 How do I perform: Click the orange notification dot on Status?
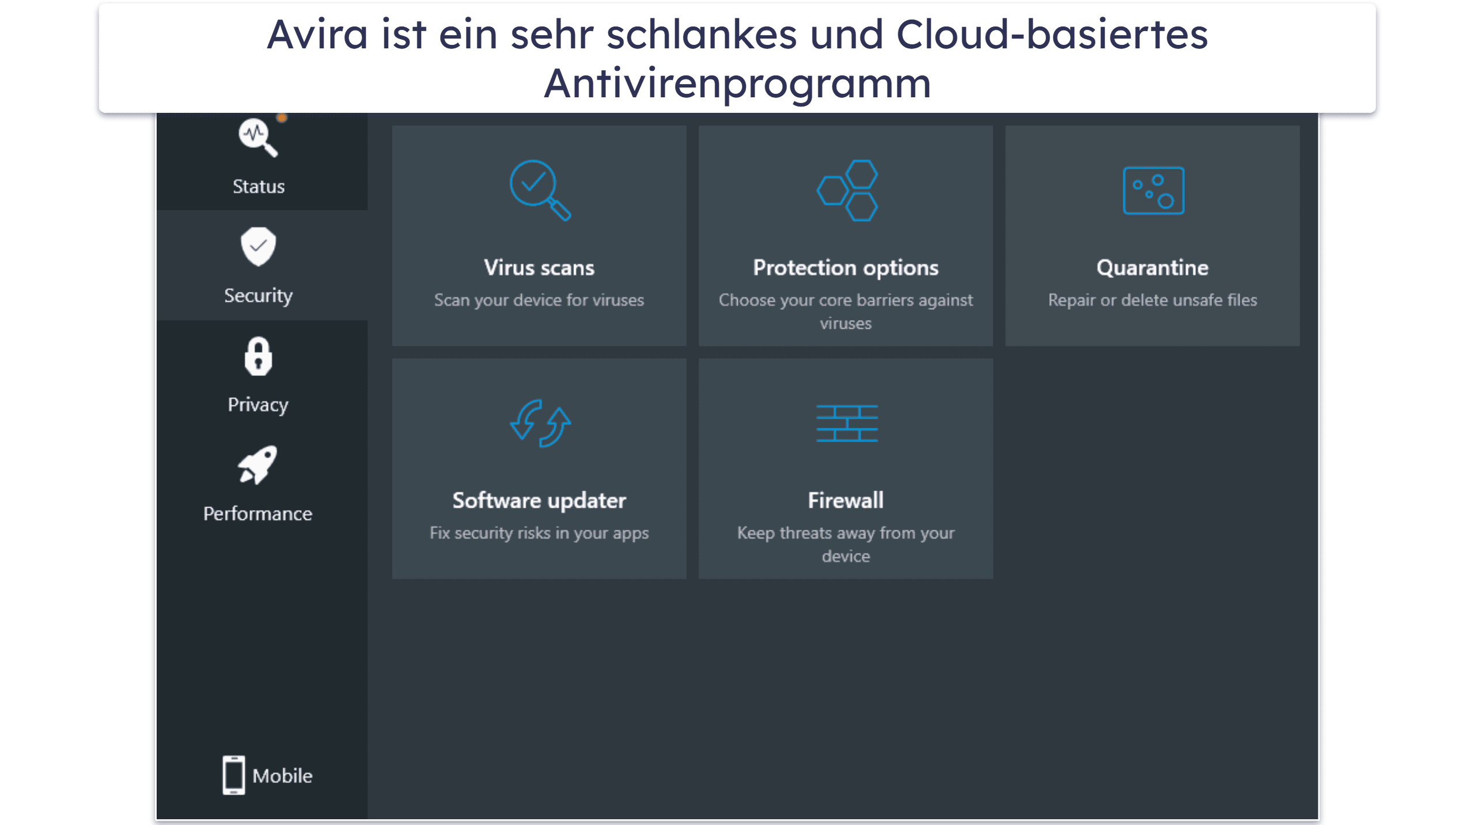(x=281, y=117)
